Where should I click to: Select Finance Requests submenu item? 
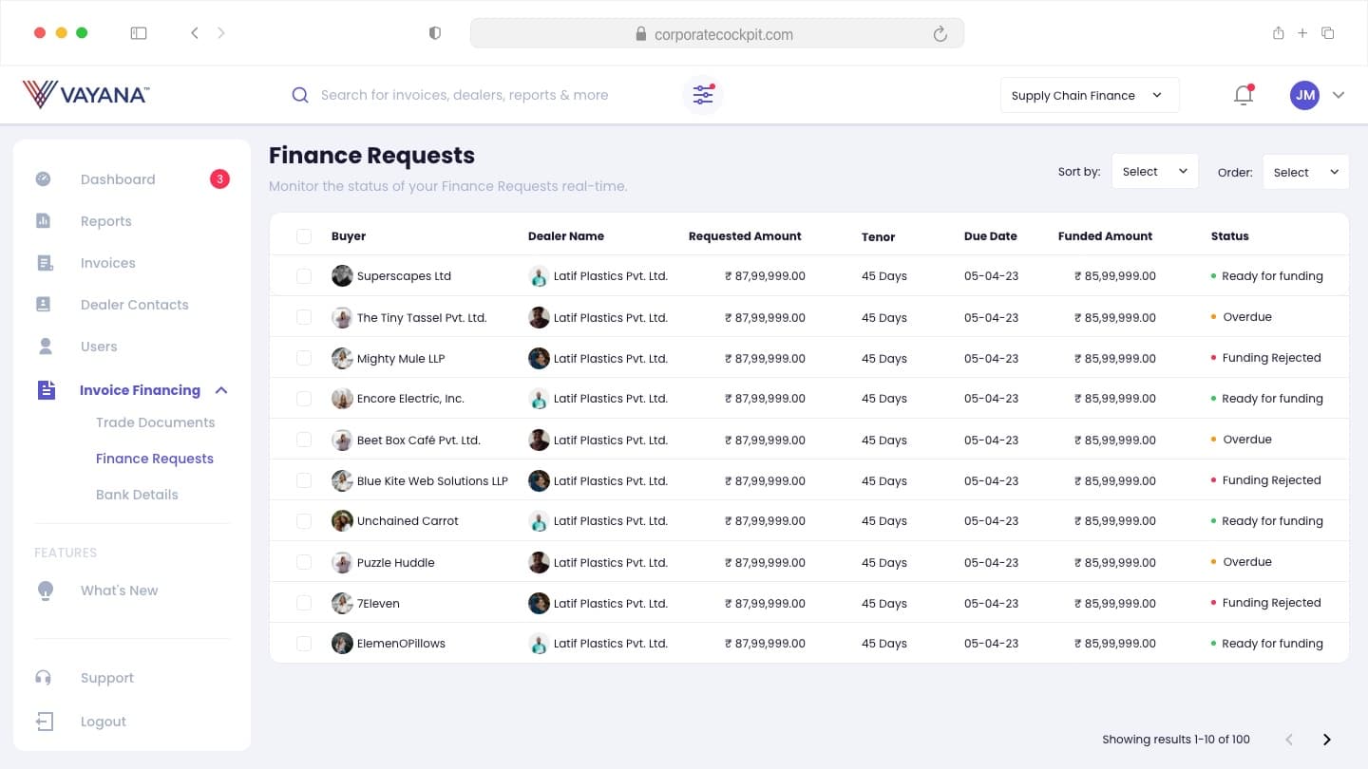pos(155,459)
